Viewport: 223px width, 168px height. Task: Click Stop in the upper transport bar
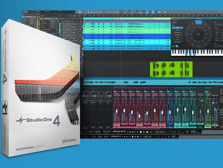(141, 132)
